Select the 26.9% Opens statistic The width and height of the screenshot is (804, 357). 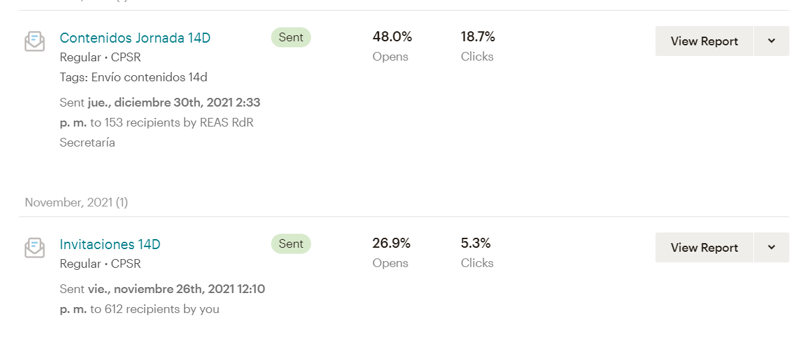pos(391,244)
